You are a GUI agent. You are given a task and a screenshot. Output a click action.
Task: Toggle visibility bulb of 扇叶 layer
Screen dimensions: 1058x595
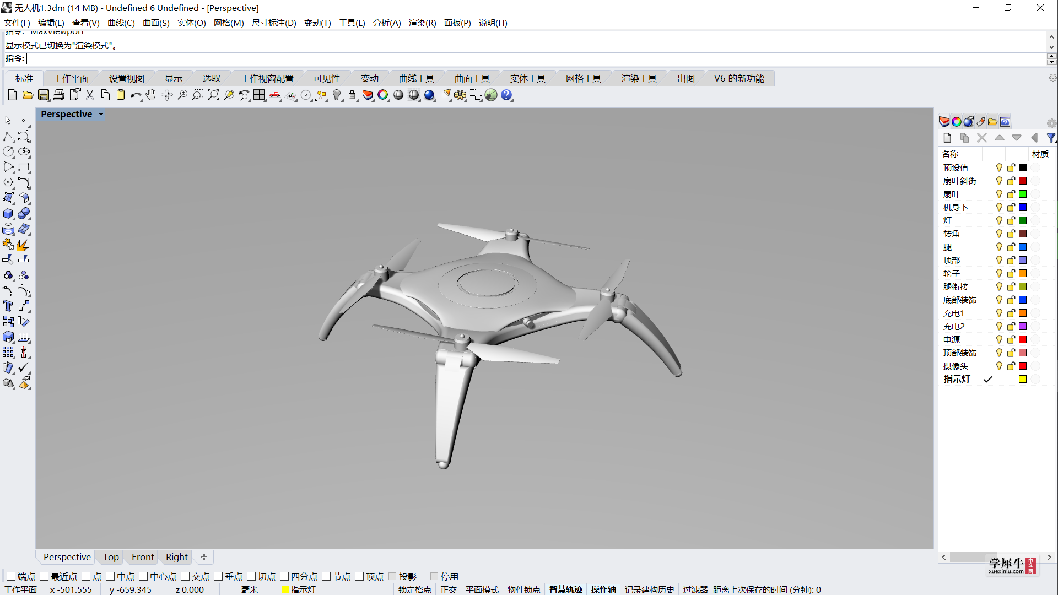click(x=999, y=194)
